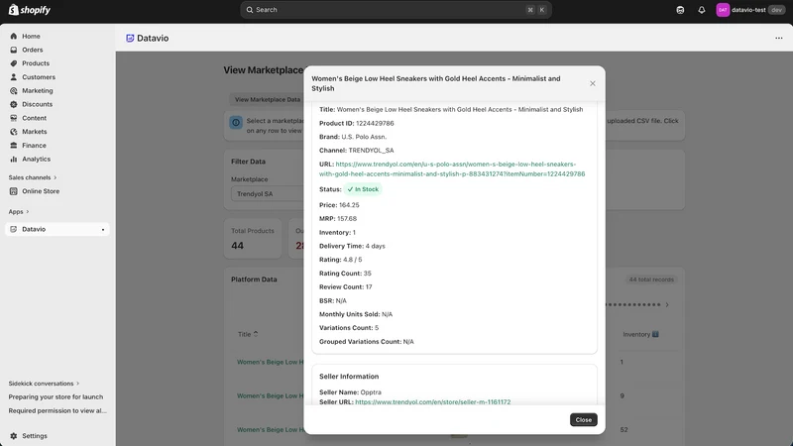Click the Inventory column info icon
Image resolution: width=793 pixels, height=446 pixels.
655,334
